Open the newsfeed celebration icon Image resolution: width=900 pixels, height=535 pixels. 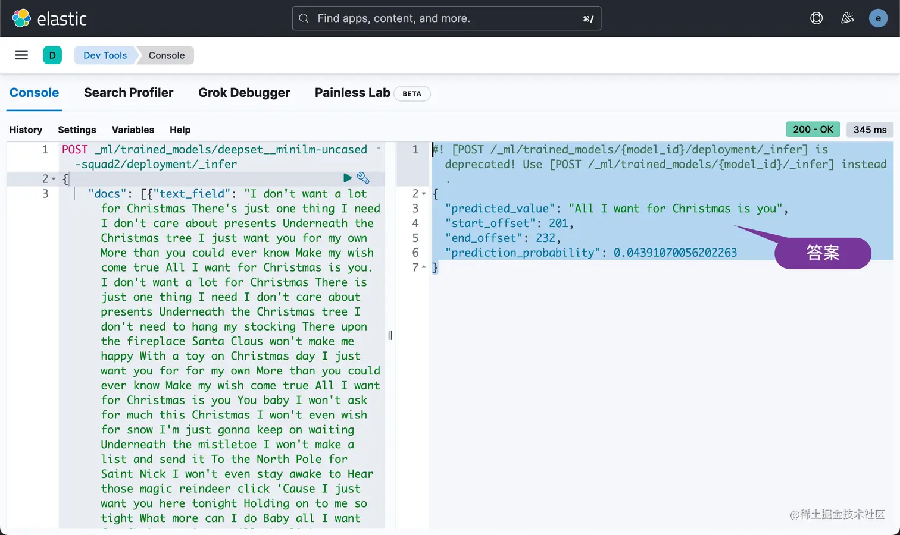coord(847,18)
